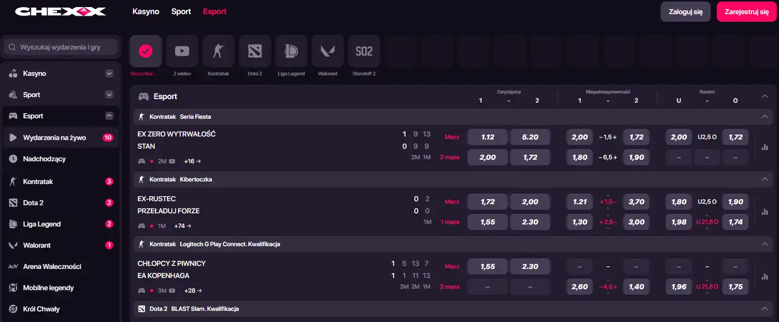Select the Standoff 2 filter icon
This screenshot has height=322, width=779.
point(364,51)
